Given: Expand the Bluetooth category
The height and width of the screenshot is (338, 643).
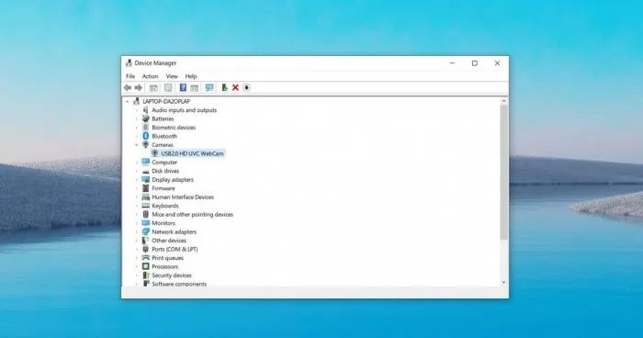Looking at the screenshot, I should [137, 136].
